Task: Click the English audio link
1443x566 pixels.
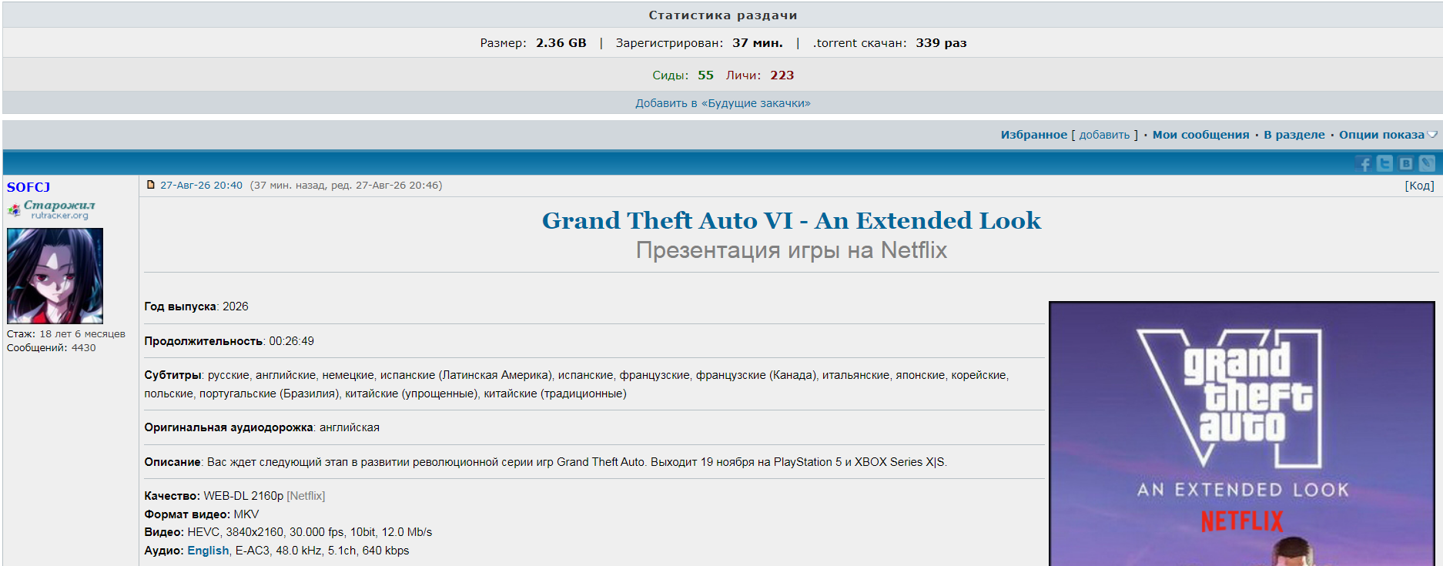Action: [x=208, y=551]
